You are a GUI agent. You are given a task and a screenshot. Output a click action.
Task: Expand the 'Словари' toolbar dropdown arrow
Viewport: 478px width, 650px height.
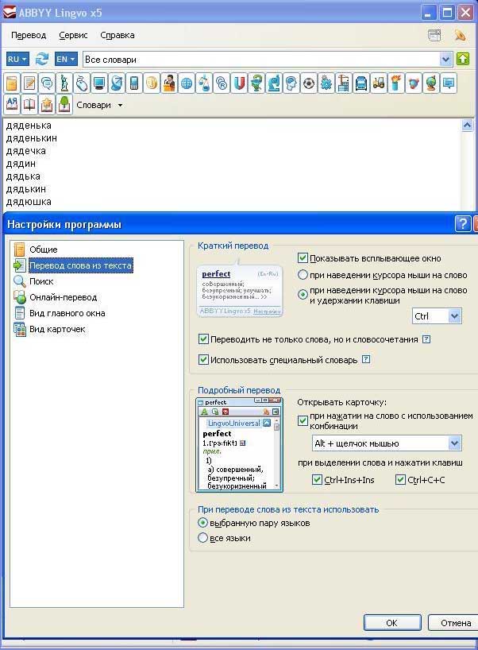point(120,106)
